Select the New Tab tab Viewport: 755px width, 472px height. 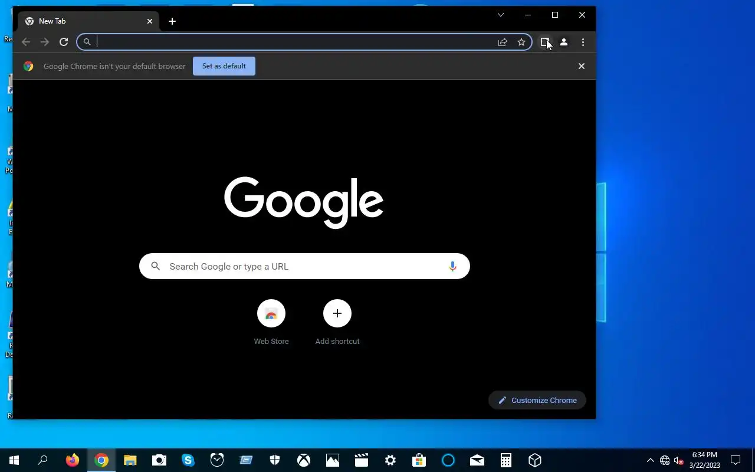(x=88, y=21)
